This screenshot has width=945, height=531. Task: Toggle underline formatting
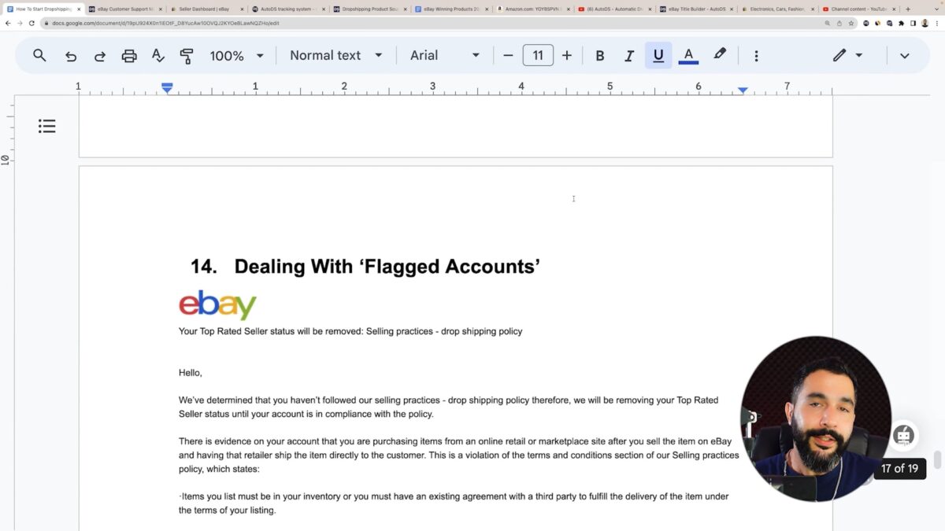(658, 56)
